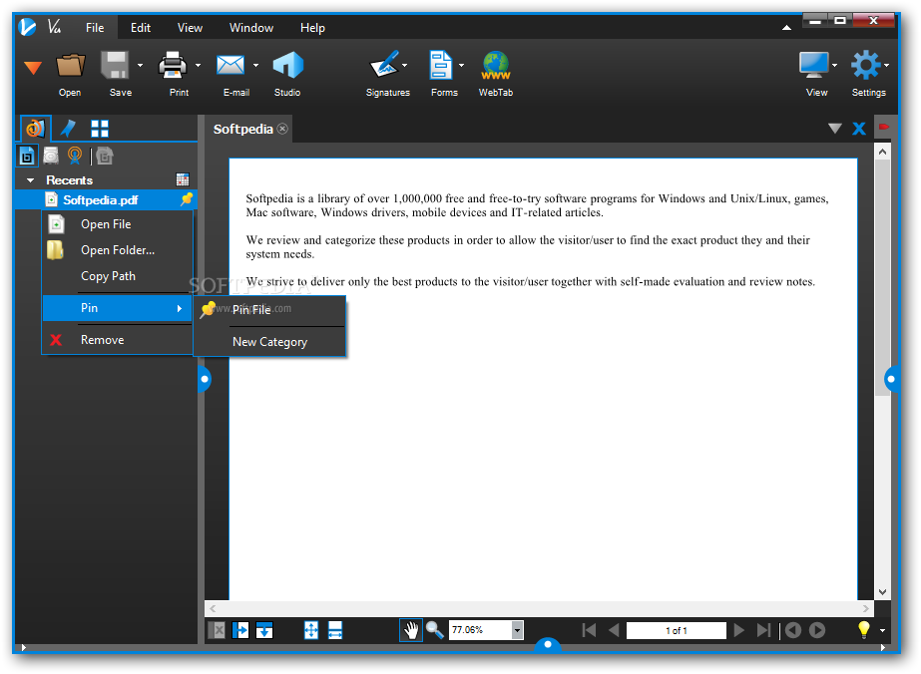921x674 pixels.
Task: Choose Open File from context menu
Action: tap(118, 224)
